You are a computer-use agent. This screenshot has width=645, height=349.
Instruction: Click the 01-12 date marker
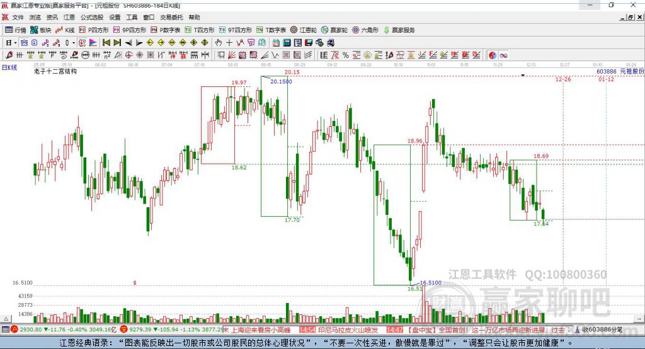pyautogui.click(x=606, y=79)
